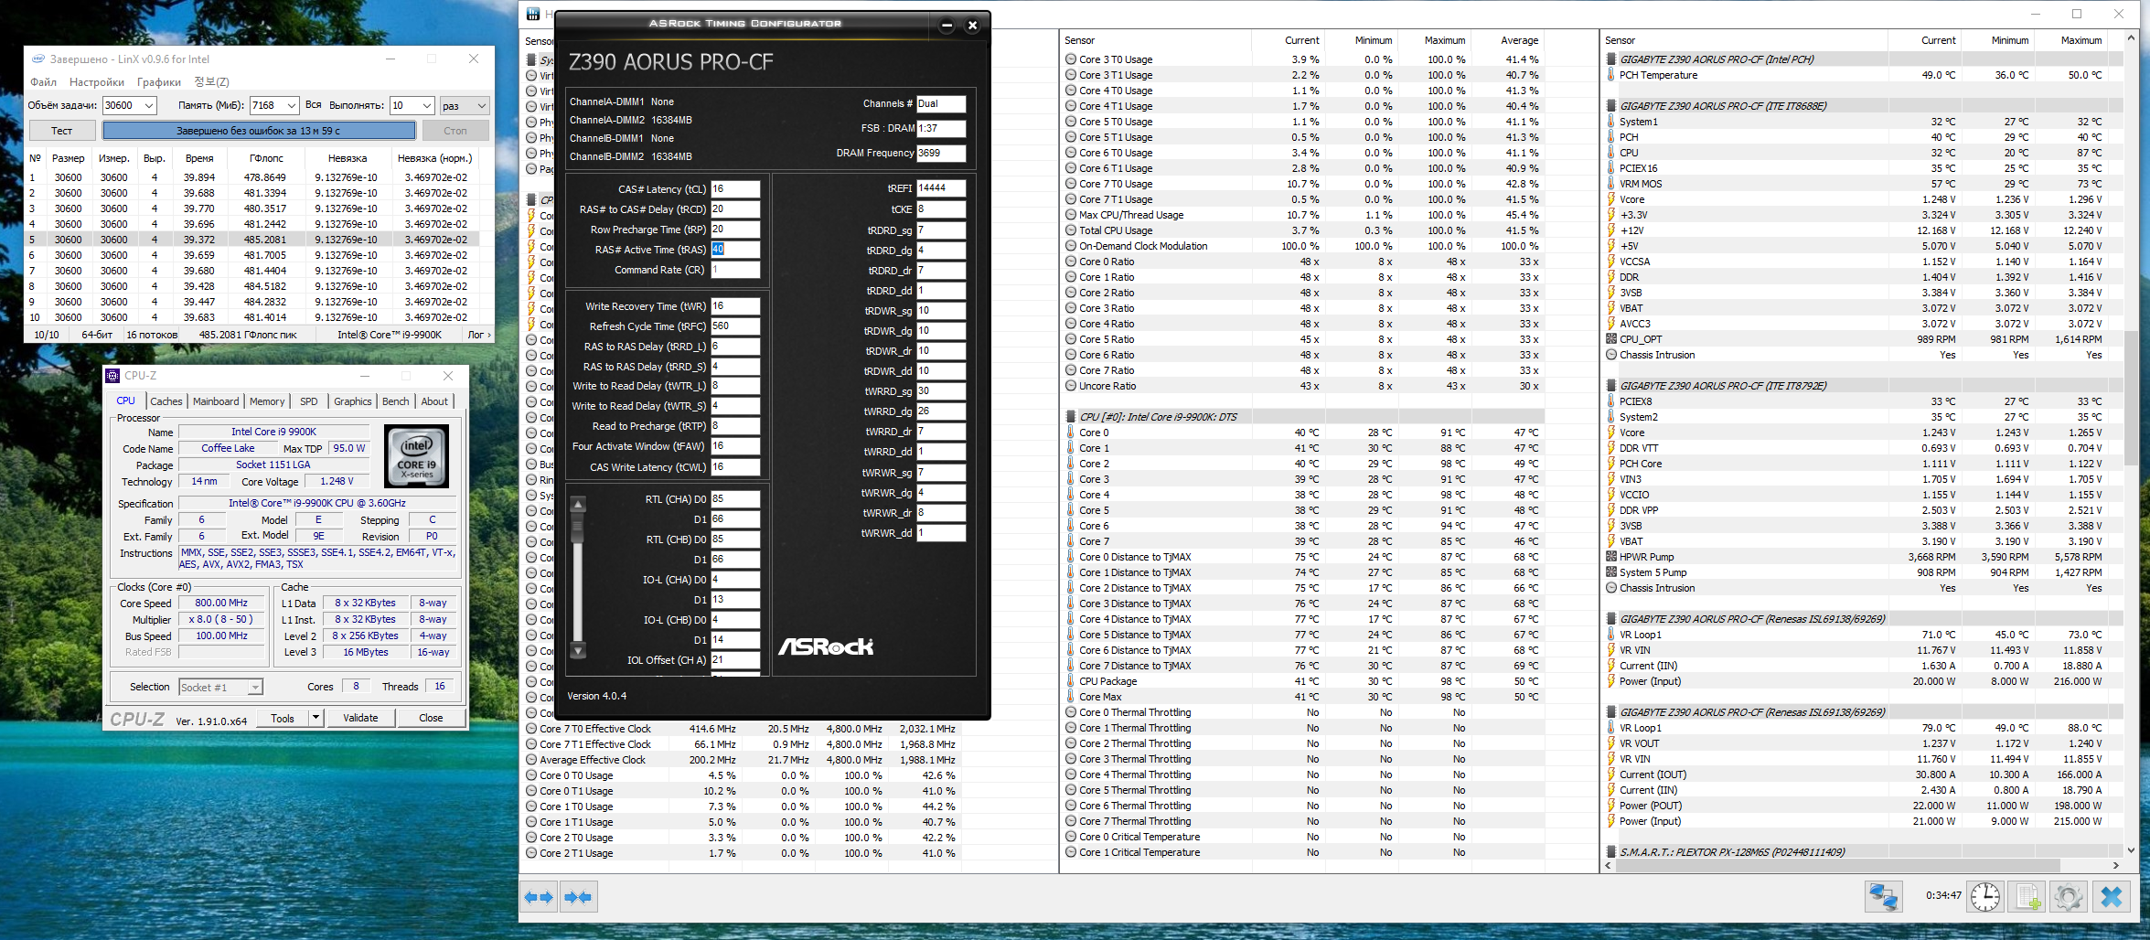The image size is (2150, 940).
Task: Click the LinX title bar Intel icon
Action: (x=37, y=59)
